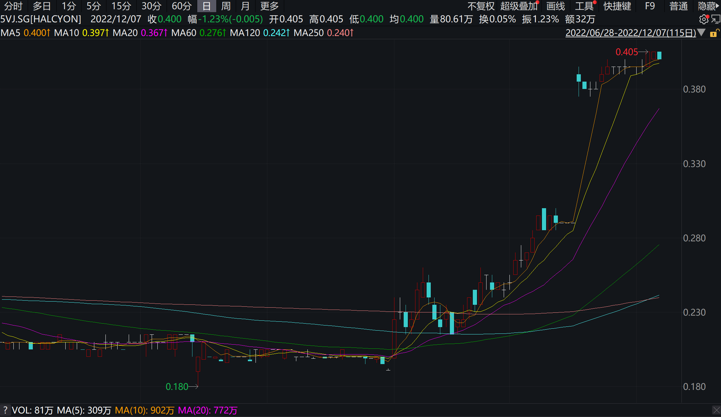
Task: Open chart settings gear icon
Action: tap(703, 20)
